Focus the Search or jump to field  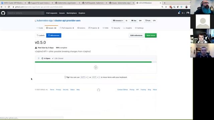click(25, 13)
